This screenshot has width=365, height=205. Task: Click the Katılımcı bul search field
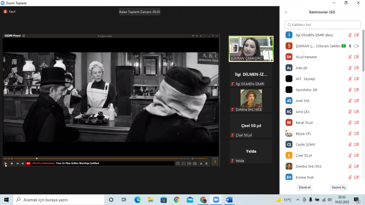322,25
